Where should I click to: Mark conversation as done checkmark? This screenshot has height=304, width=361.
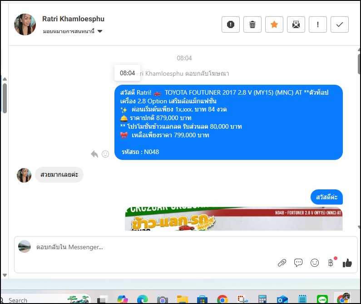coord(339,24)
